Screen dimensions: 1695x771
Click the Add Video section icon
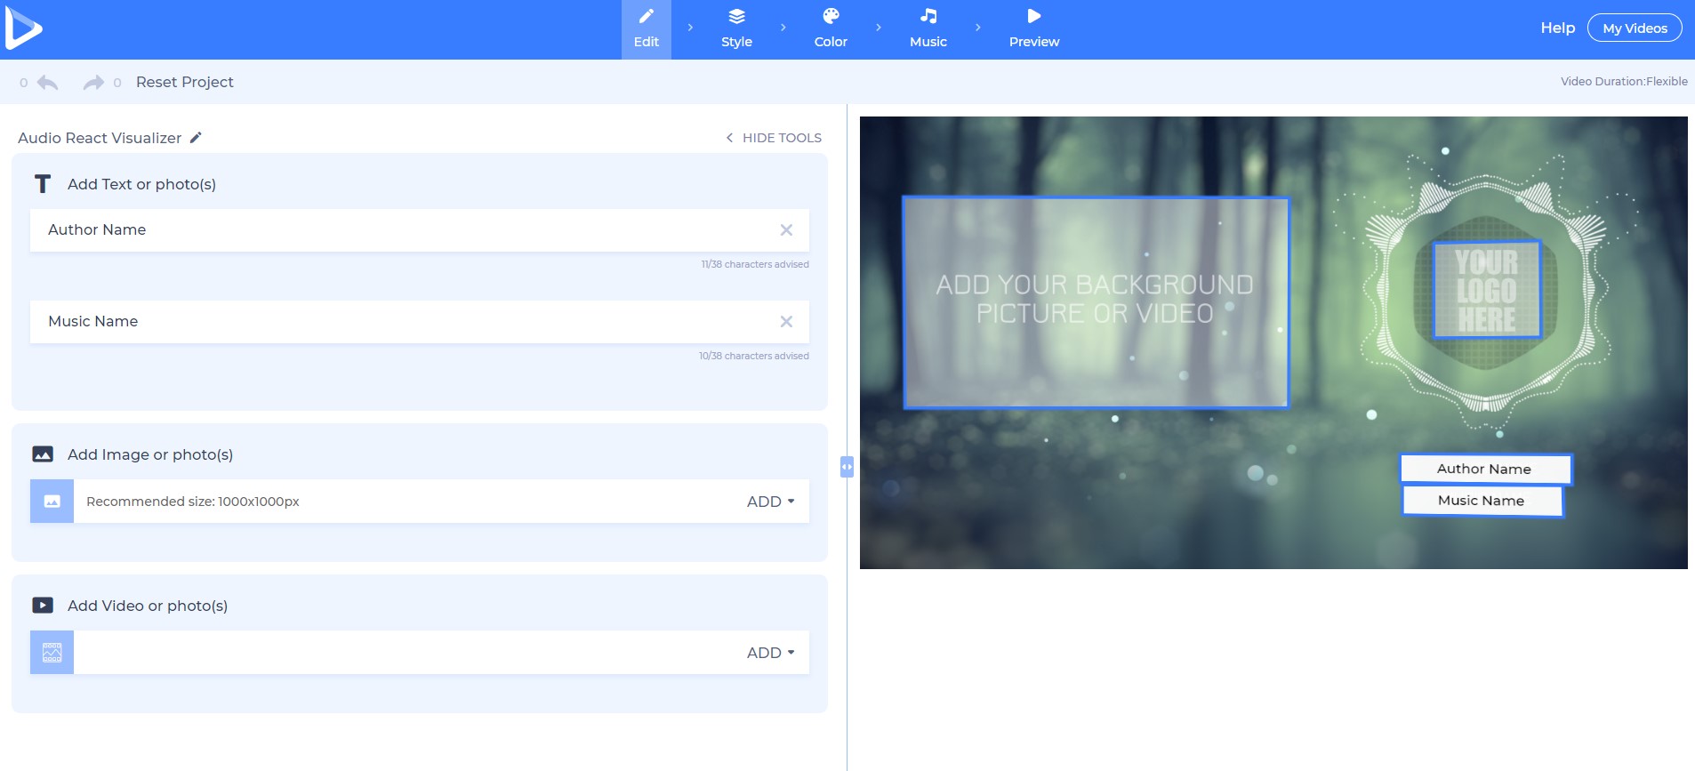point(43,606)
